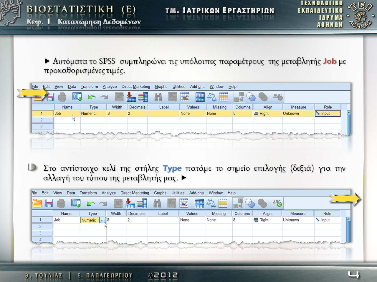The width and height of the screenshot is (377, 282).
Task: Open Help menu in lower SPSS window
Action: 232,193
